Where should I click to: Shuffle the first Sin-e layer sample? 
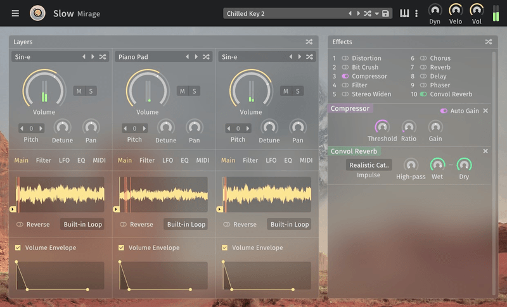click(103, 56)
